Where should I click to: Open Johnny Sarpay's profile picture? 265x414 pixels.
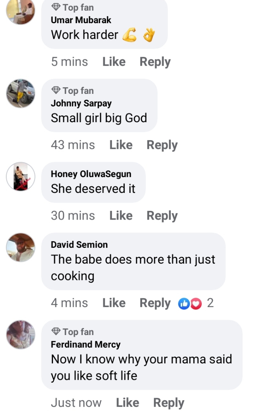20,93
